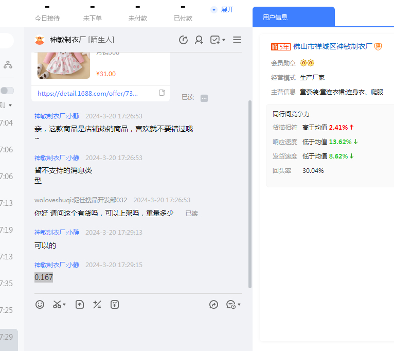
Task: Open the detail.1688.com product link
Action: click(x=88, y=94)
